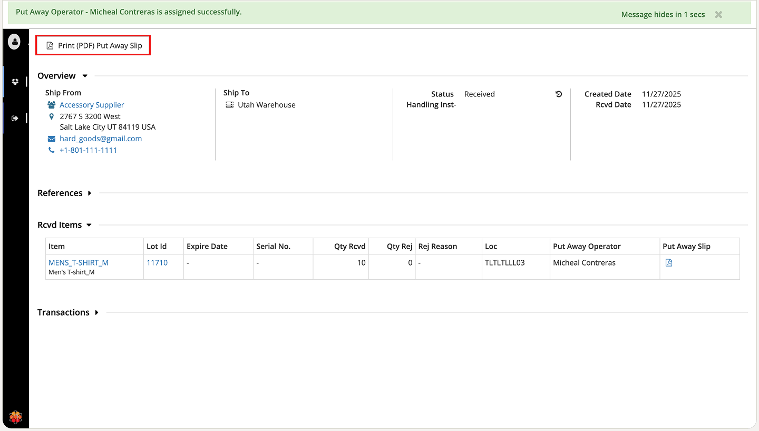The image size is (759, 431).
Task: Download Put Away Slip PDF in item row
Action: click(669, 263)
